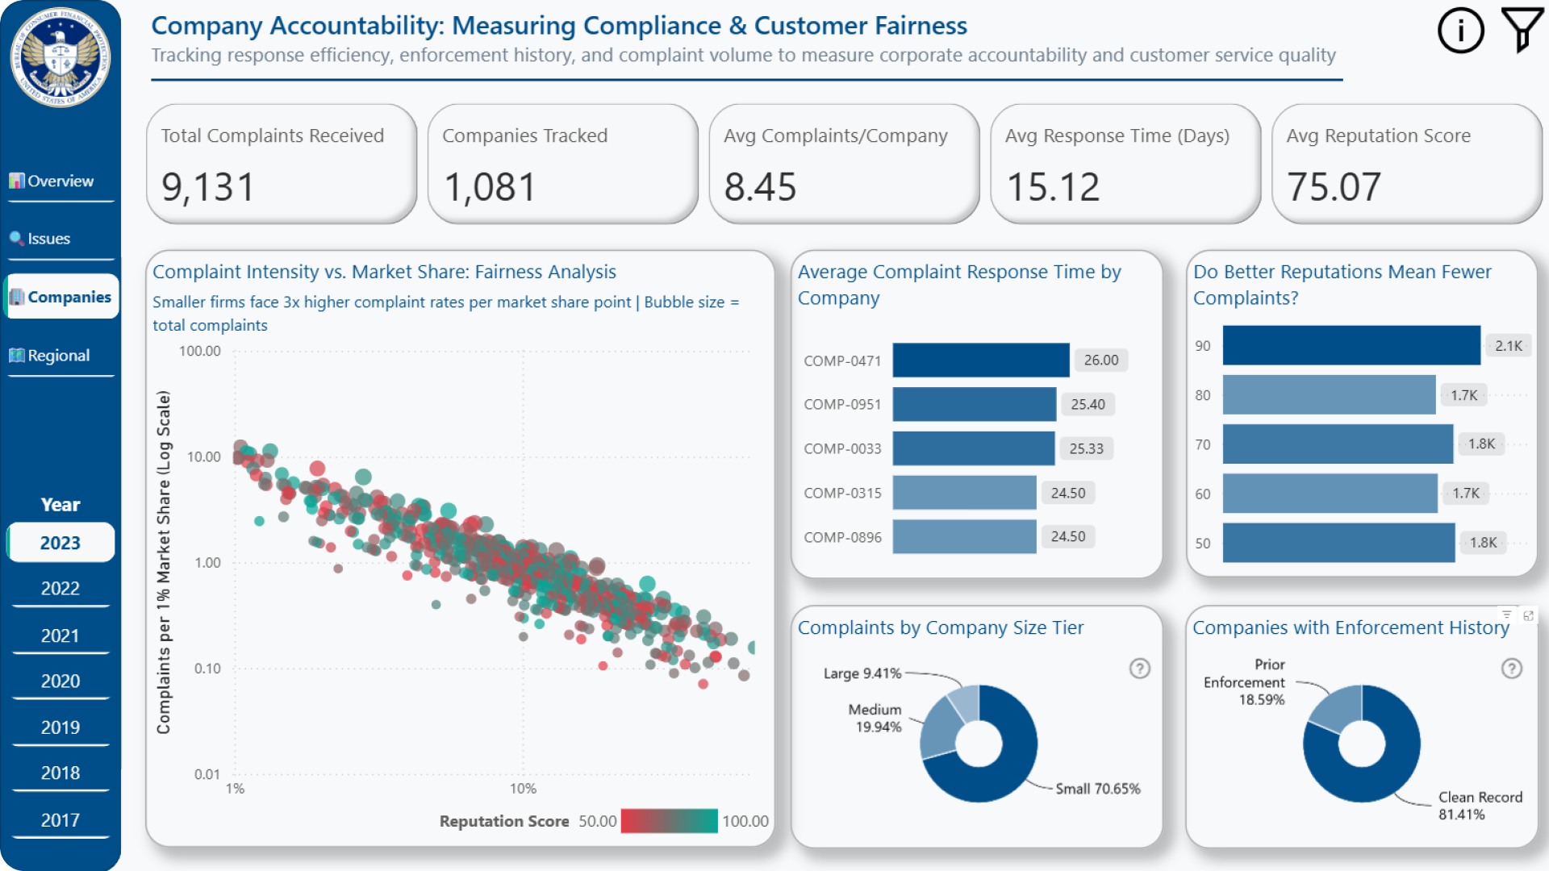Click the Regional map icon in sidebar
Image resolution: width=1549 pixels, height=871 pixels.
point(17,356)
